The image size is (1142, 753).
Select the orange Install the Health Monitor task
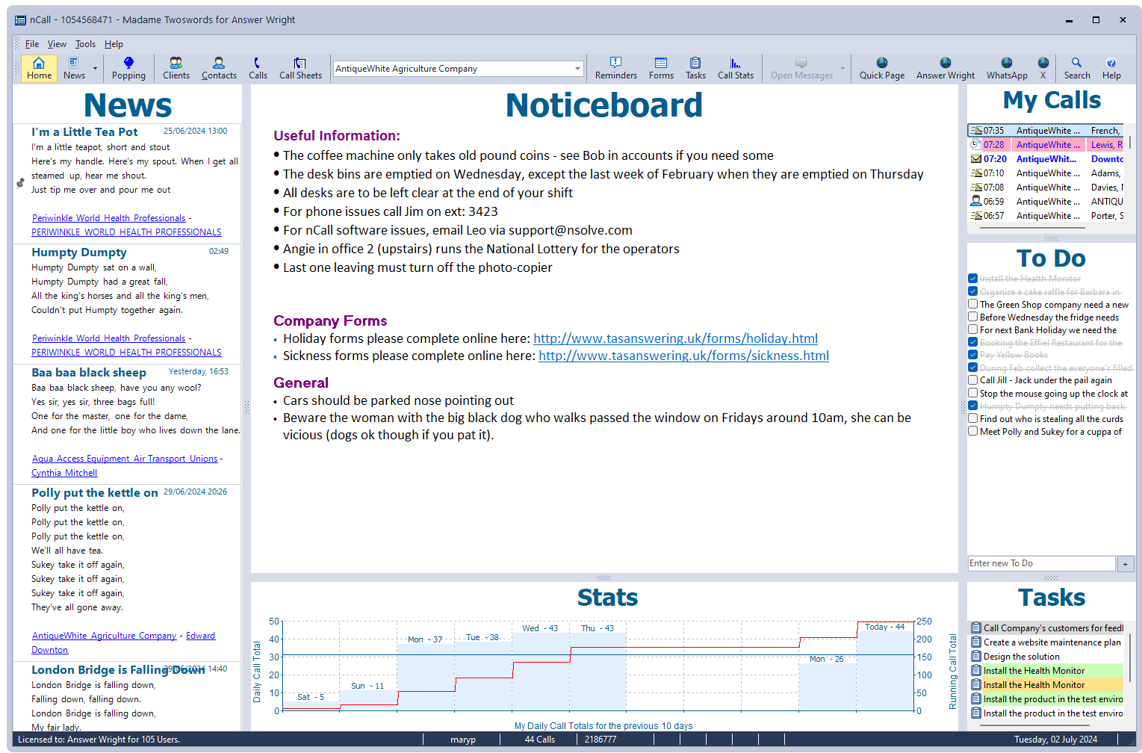click(x=1046, y=685)
